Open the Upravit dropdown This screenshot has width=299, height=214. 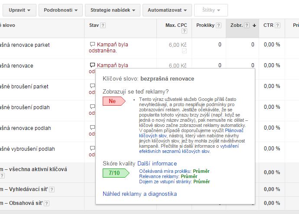click(x=19, y=10)
